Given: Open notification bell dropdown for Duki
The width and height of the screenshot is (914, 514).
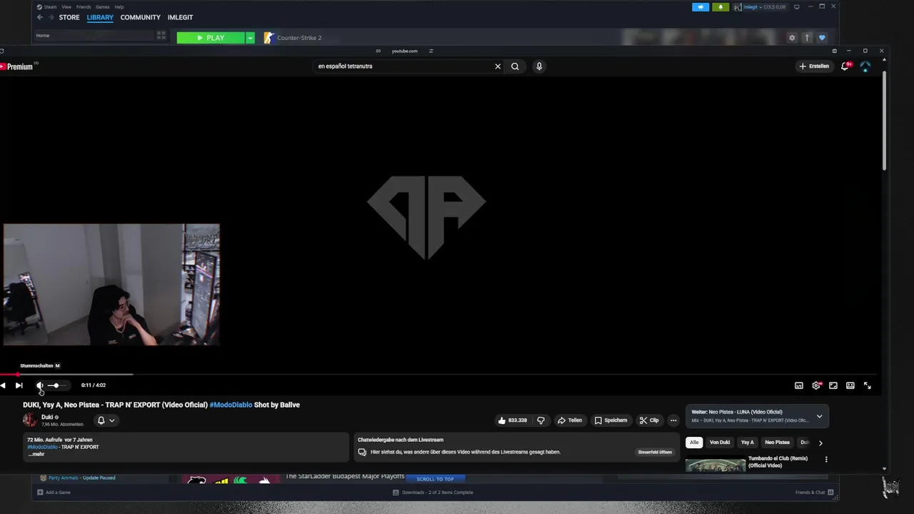Looking at the screenshot, I should 106,420.
